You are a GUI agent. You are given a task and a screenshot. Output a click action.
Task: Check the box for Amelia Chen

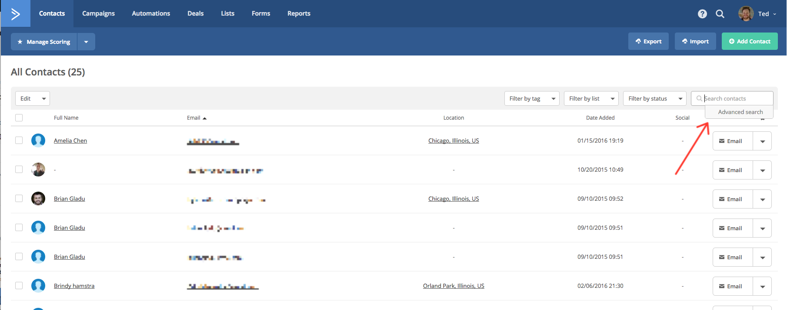pyautogui.click(x=19, y=140)
